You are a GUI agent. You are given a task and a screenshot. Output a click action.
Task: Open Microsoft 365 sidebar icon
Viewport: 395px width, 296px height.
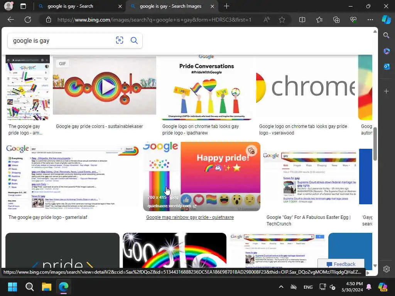coord(387,51)
